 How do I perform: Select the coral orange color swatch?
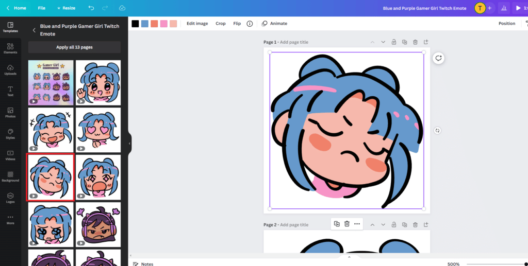(154, 24)
